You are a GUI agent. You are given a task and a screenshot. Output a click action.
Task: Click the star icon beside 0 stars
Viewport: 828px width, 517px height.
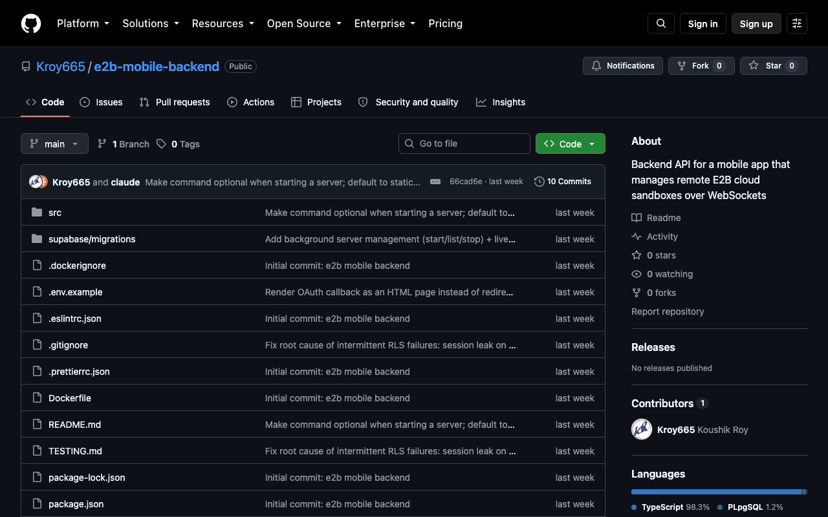(x=637, y=255)
